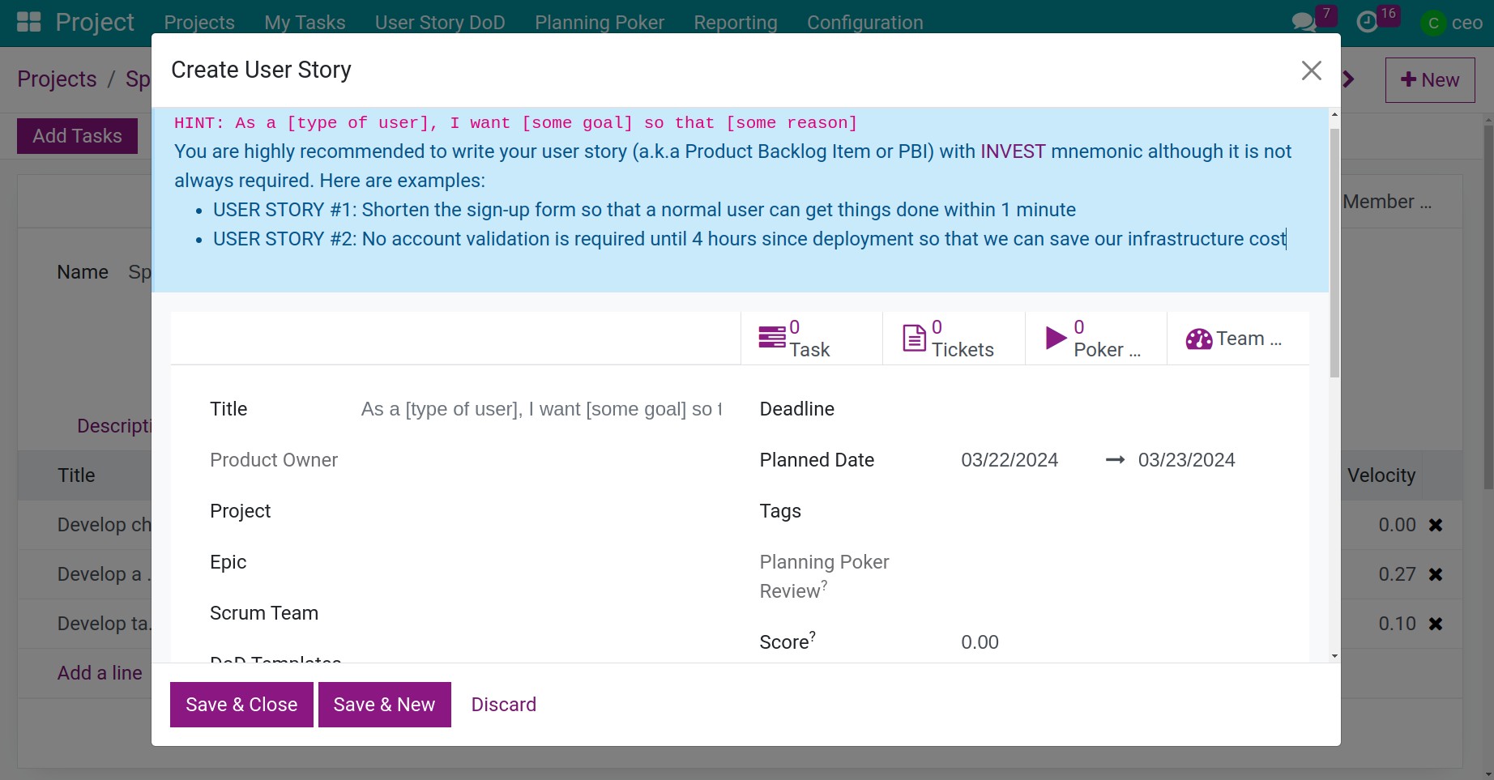This screenshot has height=780, width=1494.
Task: Discard the user story
Action: point(504,705)
